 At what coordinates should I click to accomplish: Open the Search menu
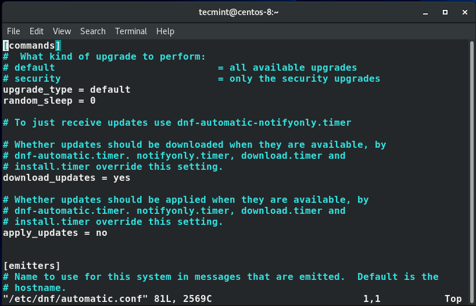tap(93, 31)
